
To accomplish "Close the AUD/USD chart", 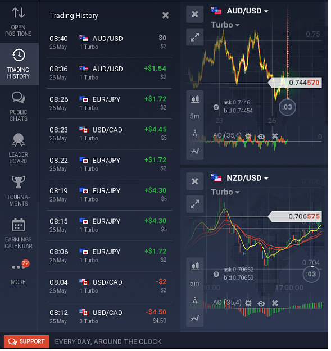I will click(196, 15).
